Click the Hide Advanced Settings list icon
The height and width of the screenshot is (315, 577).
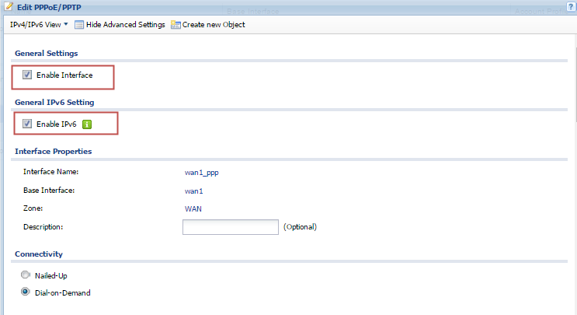click(x=79, y=25)
